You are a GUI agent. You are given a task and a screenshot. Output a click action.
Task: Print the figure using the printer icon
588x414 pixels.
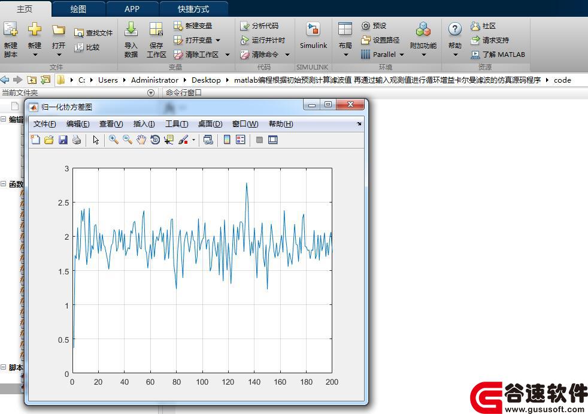click(x=77, y=140)
